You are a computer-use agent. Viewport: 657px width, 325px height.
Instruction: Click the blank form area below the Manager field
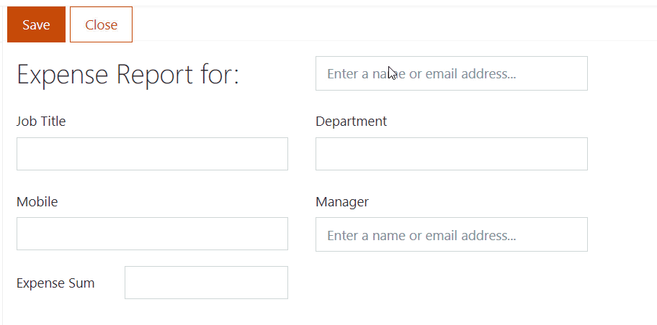click(451, 285)
